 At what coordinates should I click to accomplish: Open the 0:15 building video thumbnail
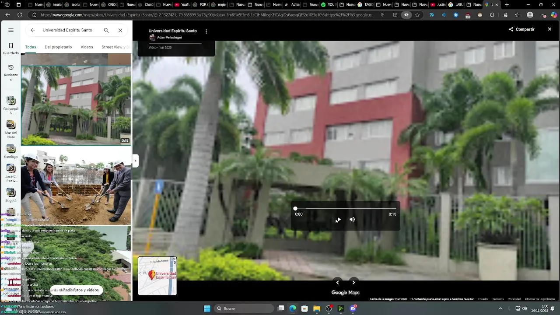pos(76,105)
